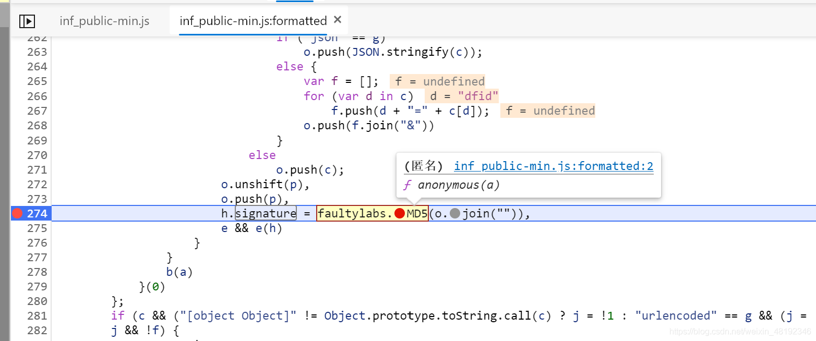Click the boxed signature property on line 274
The image size is (816, 341).
click(x=266, y=213)
